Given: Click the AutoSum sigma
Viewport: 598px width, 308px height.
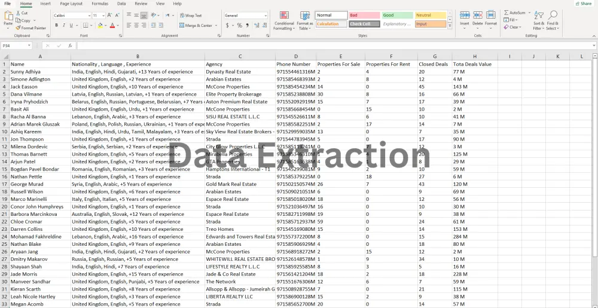Looking at the screenshot, I should tap(506, 13).
